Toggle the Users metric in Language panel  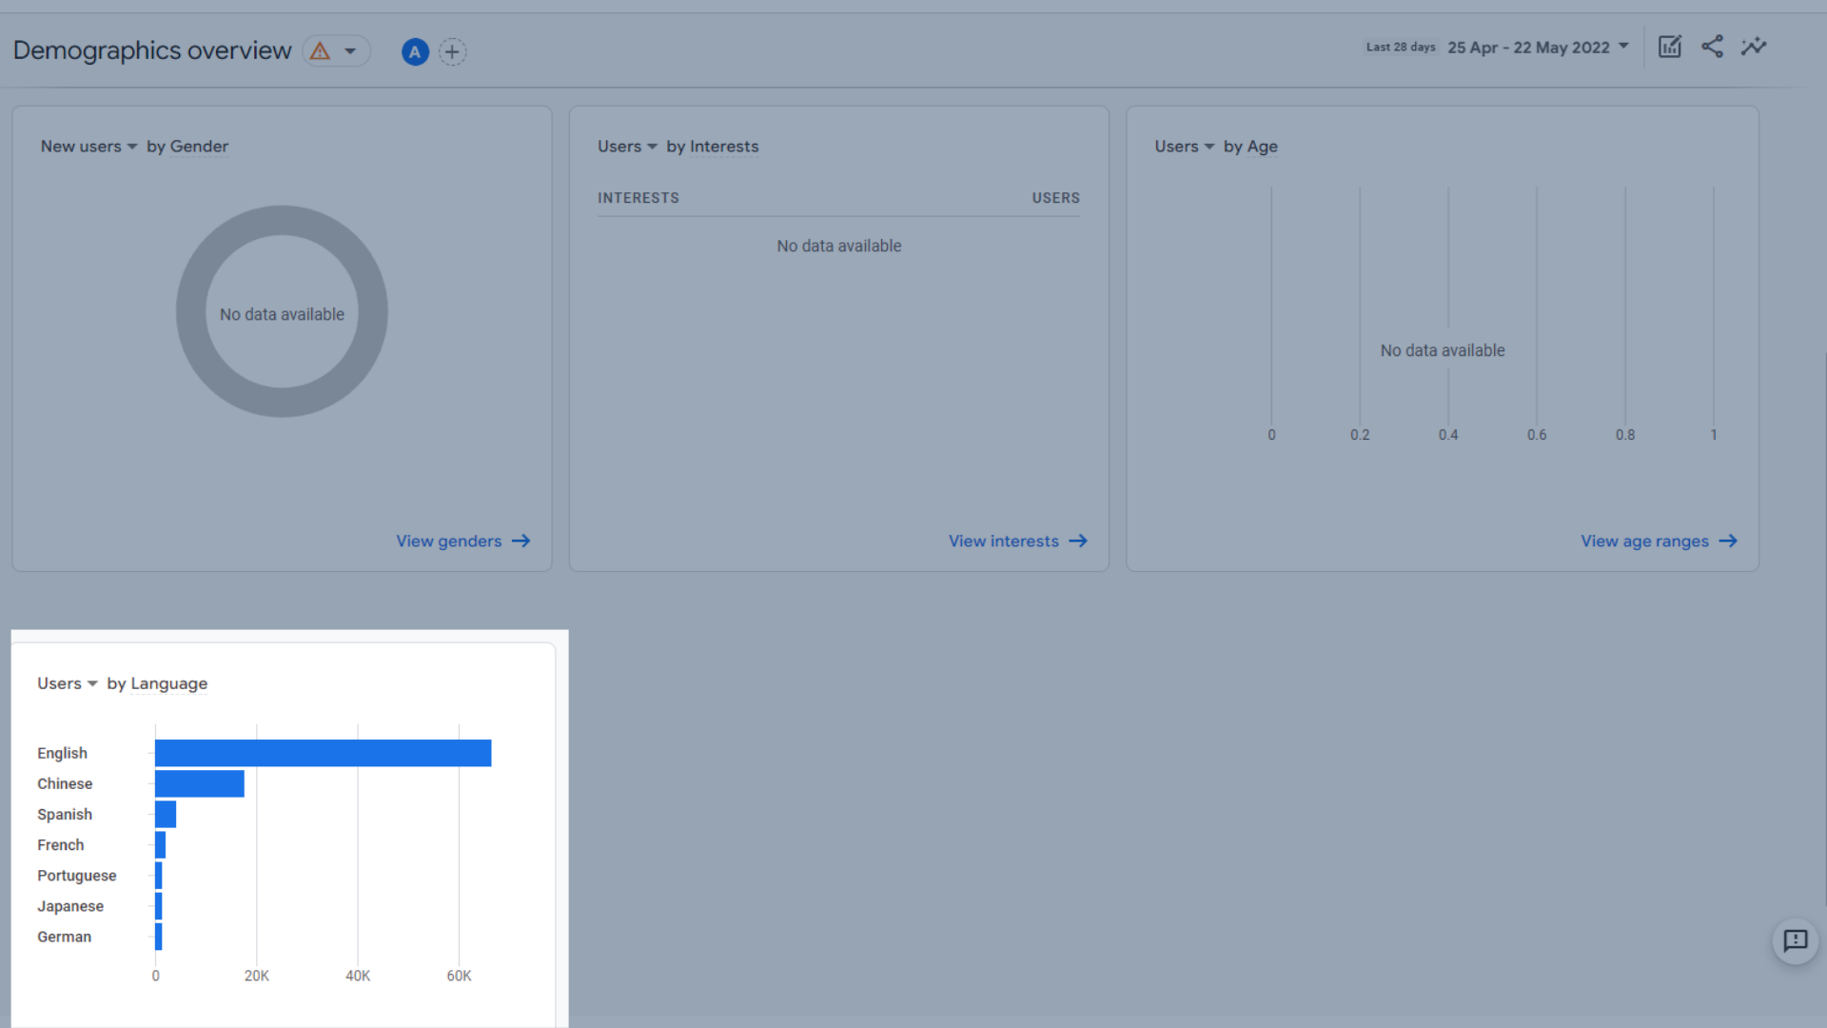(68, 682)
